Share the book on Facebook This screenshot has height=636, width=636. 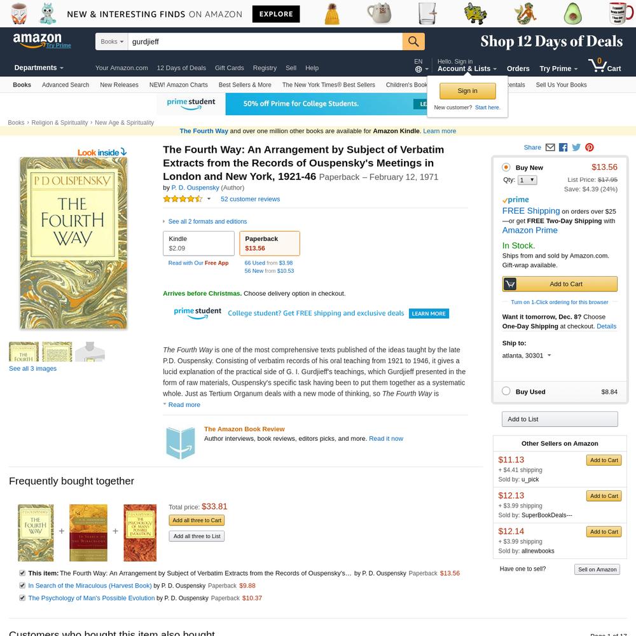click(563, 148)
